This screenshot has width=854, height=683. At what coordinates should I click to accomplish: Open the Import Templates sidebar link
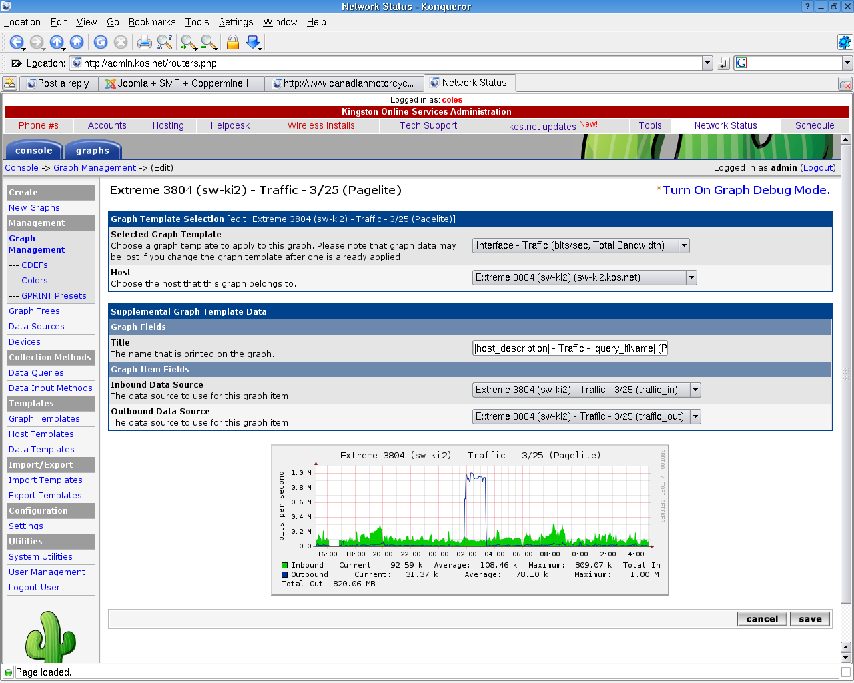pyautogui.click(x=45, y=480)
